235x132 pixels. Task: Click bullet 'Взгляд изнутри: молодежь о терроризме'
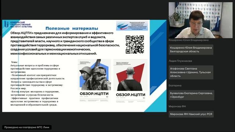coord(35,93)
